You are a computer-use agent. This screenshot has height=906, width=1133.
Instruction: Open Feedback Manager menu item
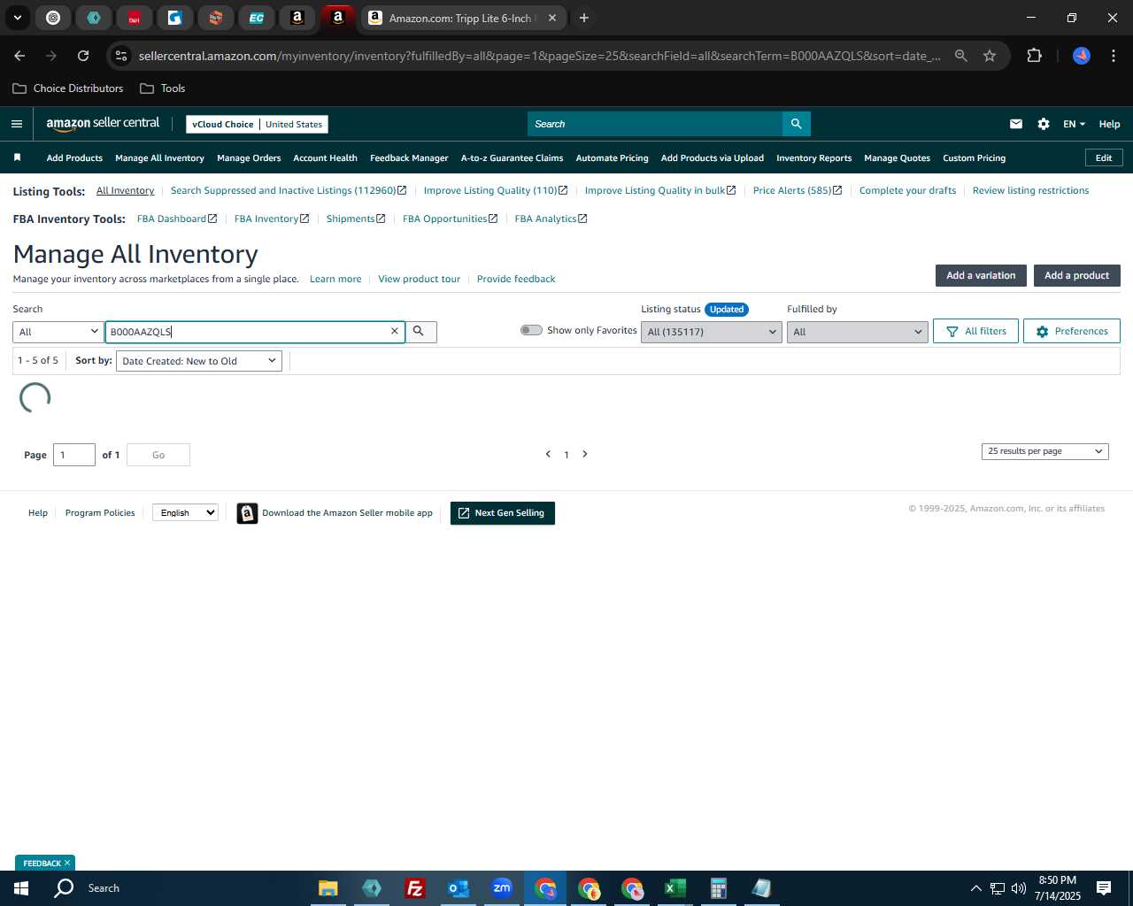point(409,158)
